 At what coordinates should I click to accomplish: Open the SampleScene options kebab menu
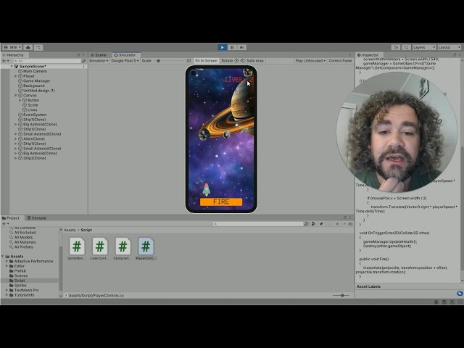click(84, 66)
